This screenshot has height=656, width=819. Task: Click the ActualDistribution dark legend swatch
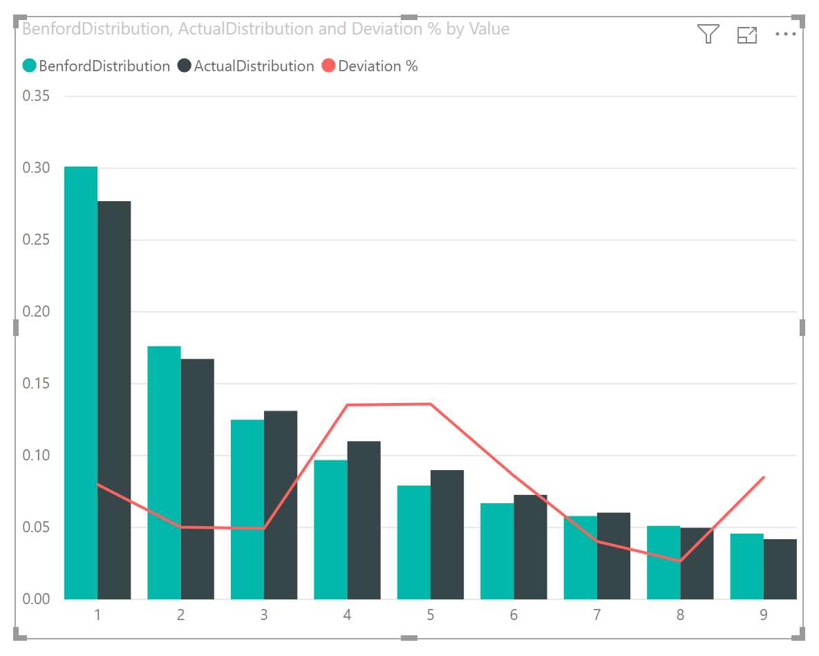tap(185, 66)
